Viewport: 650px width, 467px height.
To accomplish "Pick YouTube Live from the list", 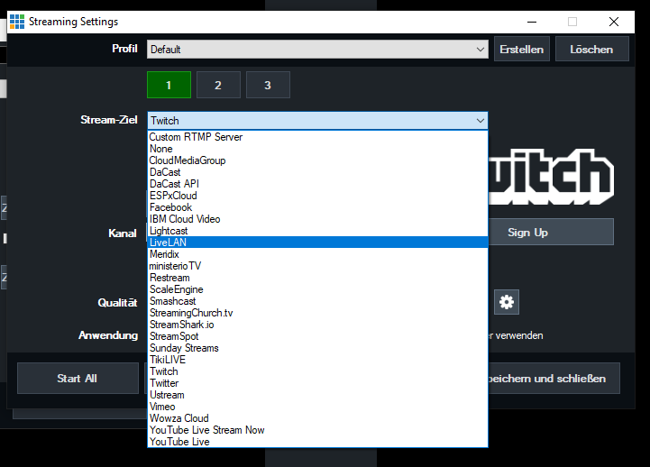I will tap(181, 442).
